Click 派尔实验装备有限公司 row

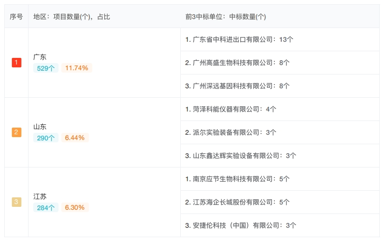click(x=280, y=132)
